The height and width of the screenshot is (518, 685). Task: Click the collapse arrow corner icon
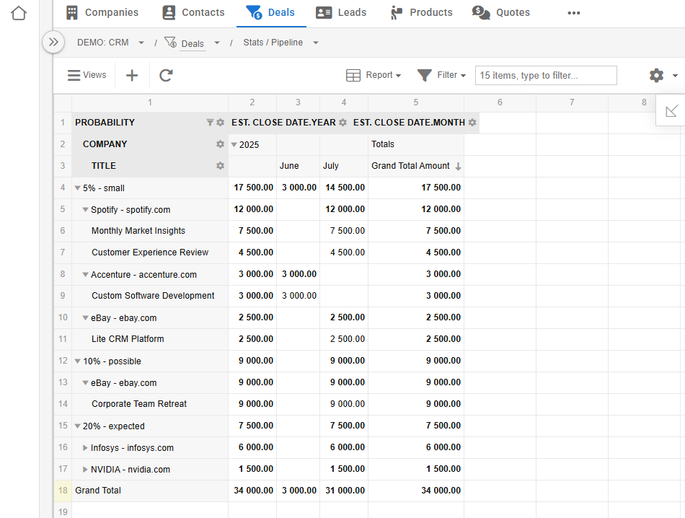coord(671,111)
